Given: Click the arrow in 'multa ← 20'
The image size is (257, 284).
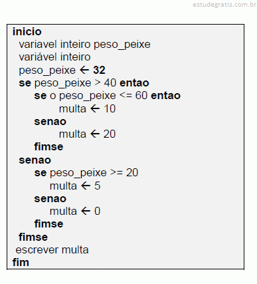Looking at the screenshot, I should click(x=95, y=134).
